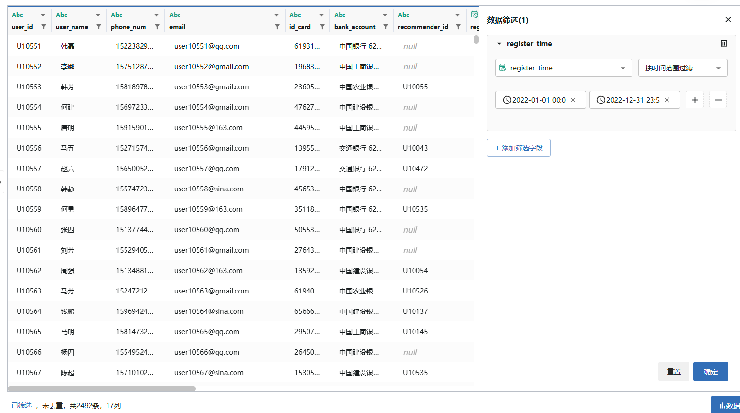Screen dimensions: 740x413
Task: Delete the register_time filter with trash icon
Action: (724, 43)
